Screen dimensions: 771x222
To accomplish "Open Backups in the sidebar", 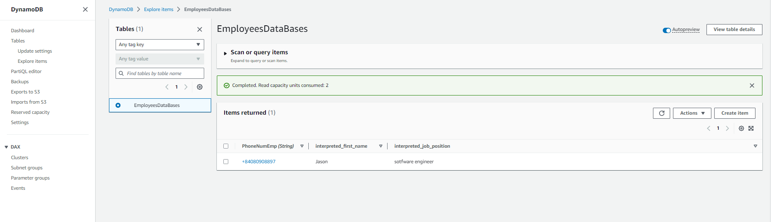I will (x=20, y=82).
